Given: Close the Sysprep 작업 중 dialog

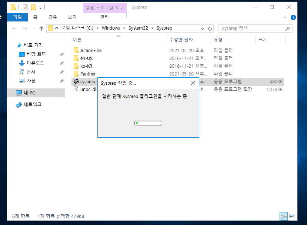Looking at the screenshot, I should tap(193, 83).
